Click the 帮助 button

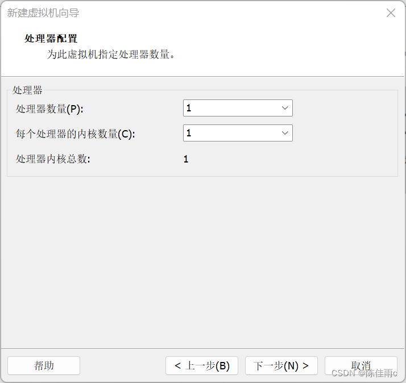click(44, 365)
